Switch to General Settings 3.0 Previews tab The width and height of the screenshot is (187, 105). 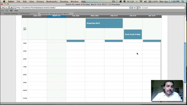tap(19, 14)
